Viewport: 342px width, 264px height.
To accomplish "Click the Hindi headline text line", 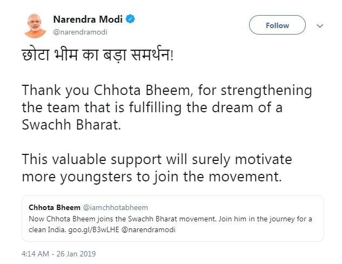I will point(97,56).
